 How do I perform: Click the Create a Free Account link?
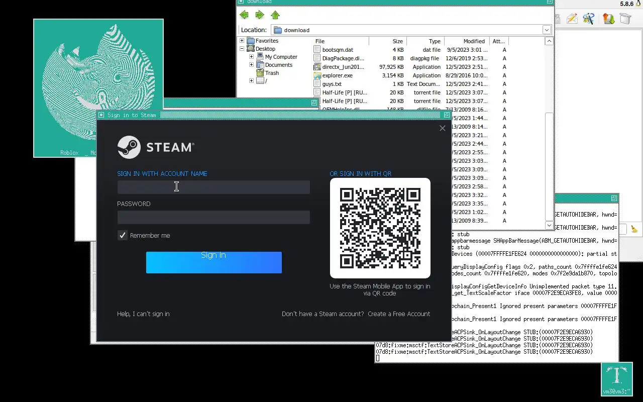(399, 314)
